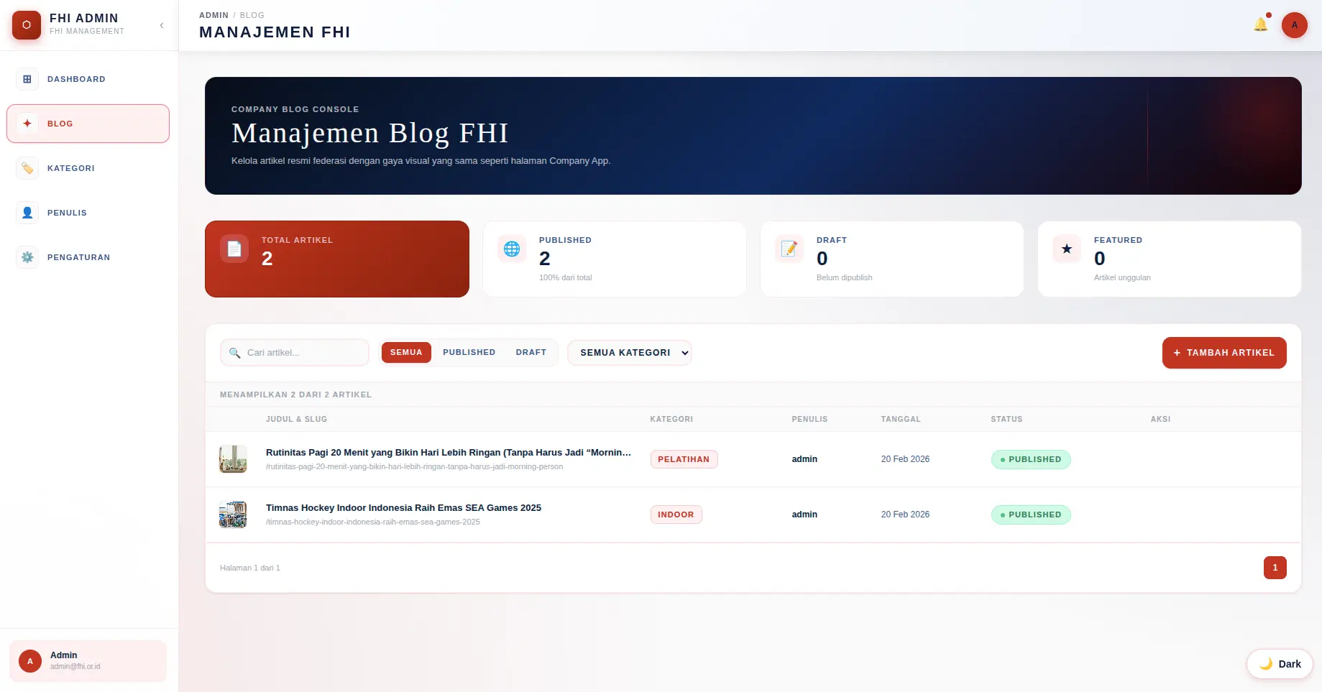Screen dimensions: 1322x692
Task: Click the Kategori tag icon
Action: (27, 168)
